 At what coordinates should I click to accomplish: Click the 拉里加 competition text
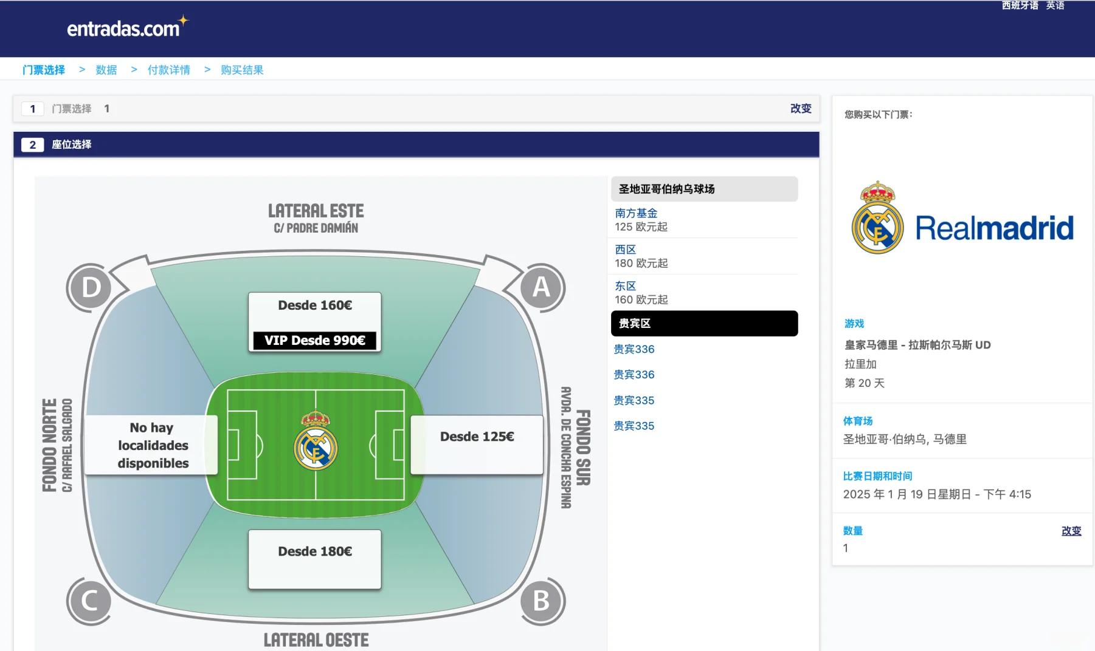pyautogui.click(x=860, y=364)
